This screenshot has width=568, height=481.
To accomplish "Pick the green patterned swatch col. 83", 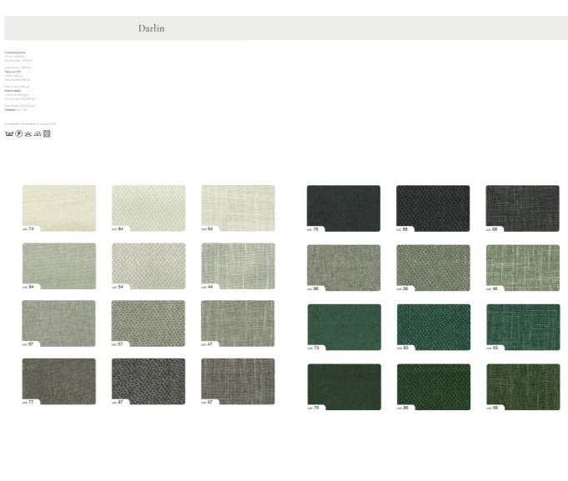I will [433, 325].
